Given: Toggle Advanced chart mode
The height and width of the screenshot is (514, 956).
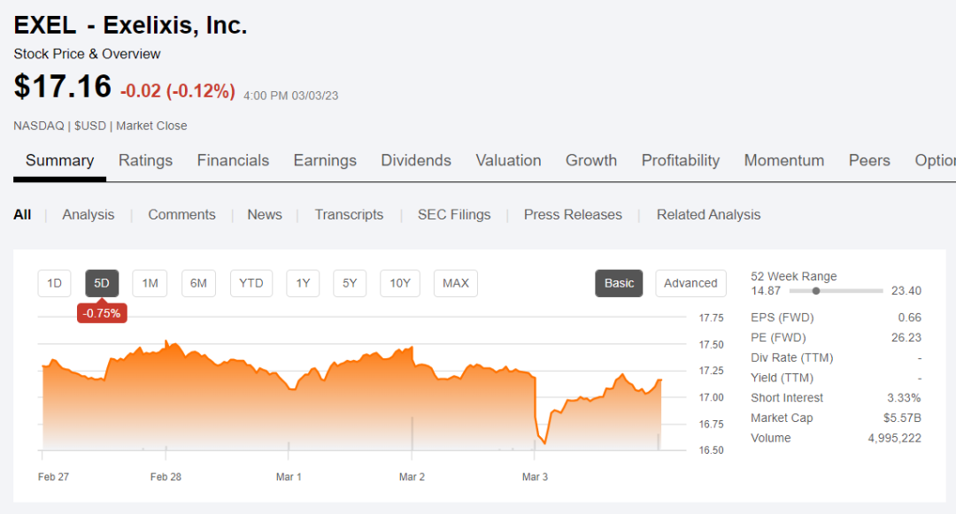Looking at the screenshot, I should [x=690, y=283].
